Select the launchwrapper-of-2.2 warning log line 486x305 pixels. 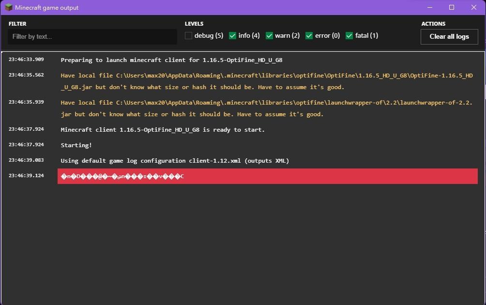(267, 108)
